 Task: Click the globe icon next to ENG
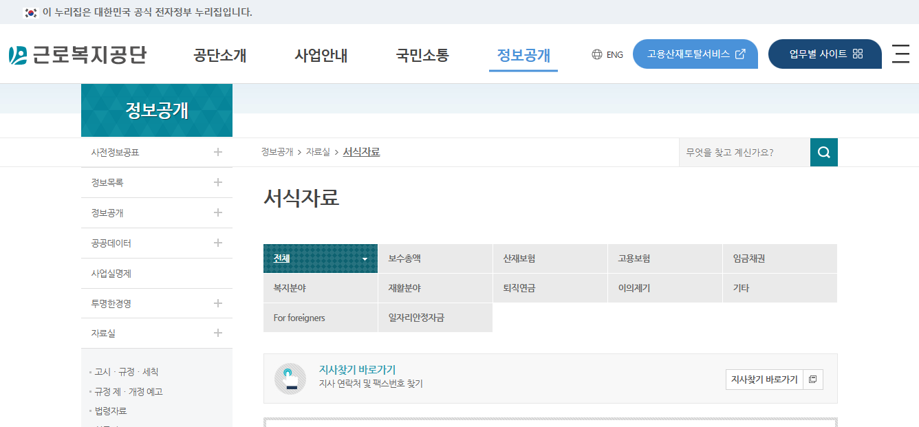click(x=596, y=54)
